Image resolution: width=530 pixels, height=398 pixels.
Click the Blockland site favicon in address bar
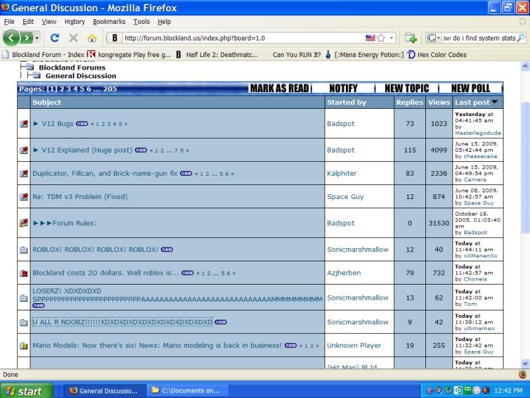pyautogui.click(x=115, y=38)
